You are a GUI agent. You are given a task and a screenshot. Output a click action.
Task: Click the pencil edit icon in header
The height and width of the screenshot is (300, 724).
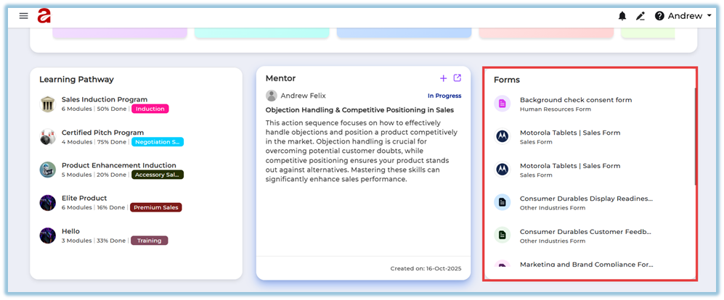point(640,16)
